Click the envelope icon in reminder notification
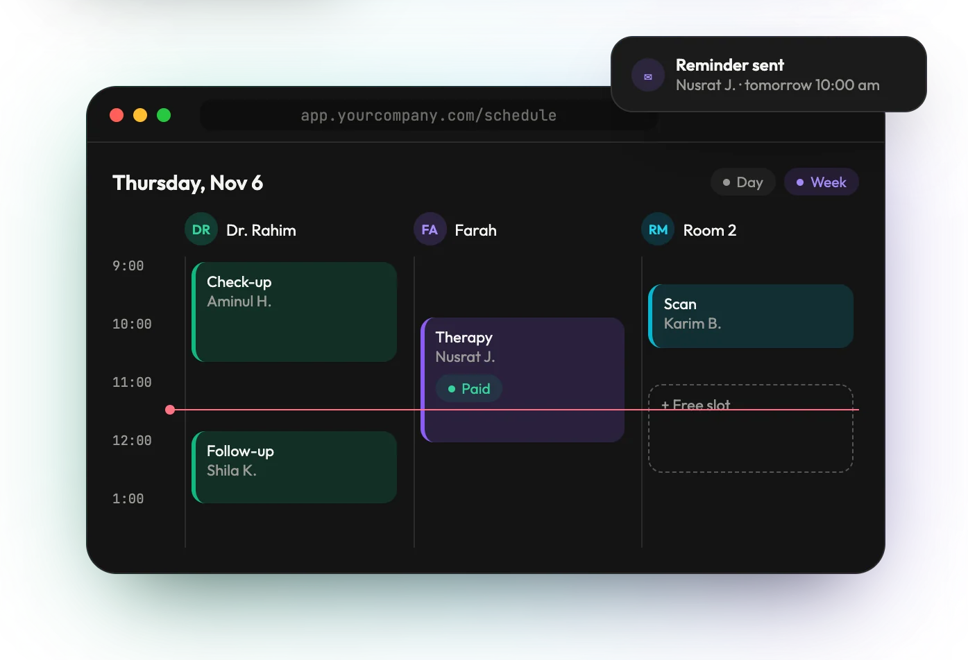Viewport: 968px width, 660px height. pyautogui.click(x=648, y=76)
